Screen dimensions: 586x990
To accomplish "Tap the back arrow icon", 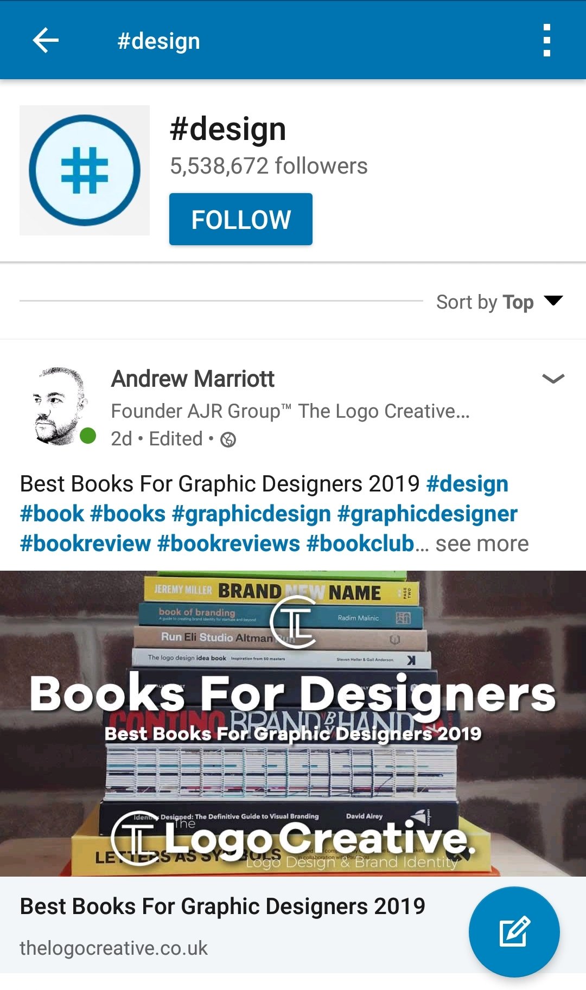I will (46, 40).
